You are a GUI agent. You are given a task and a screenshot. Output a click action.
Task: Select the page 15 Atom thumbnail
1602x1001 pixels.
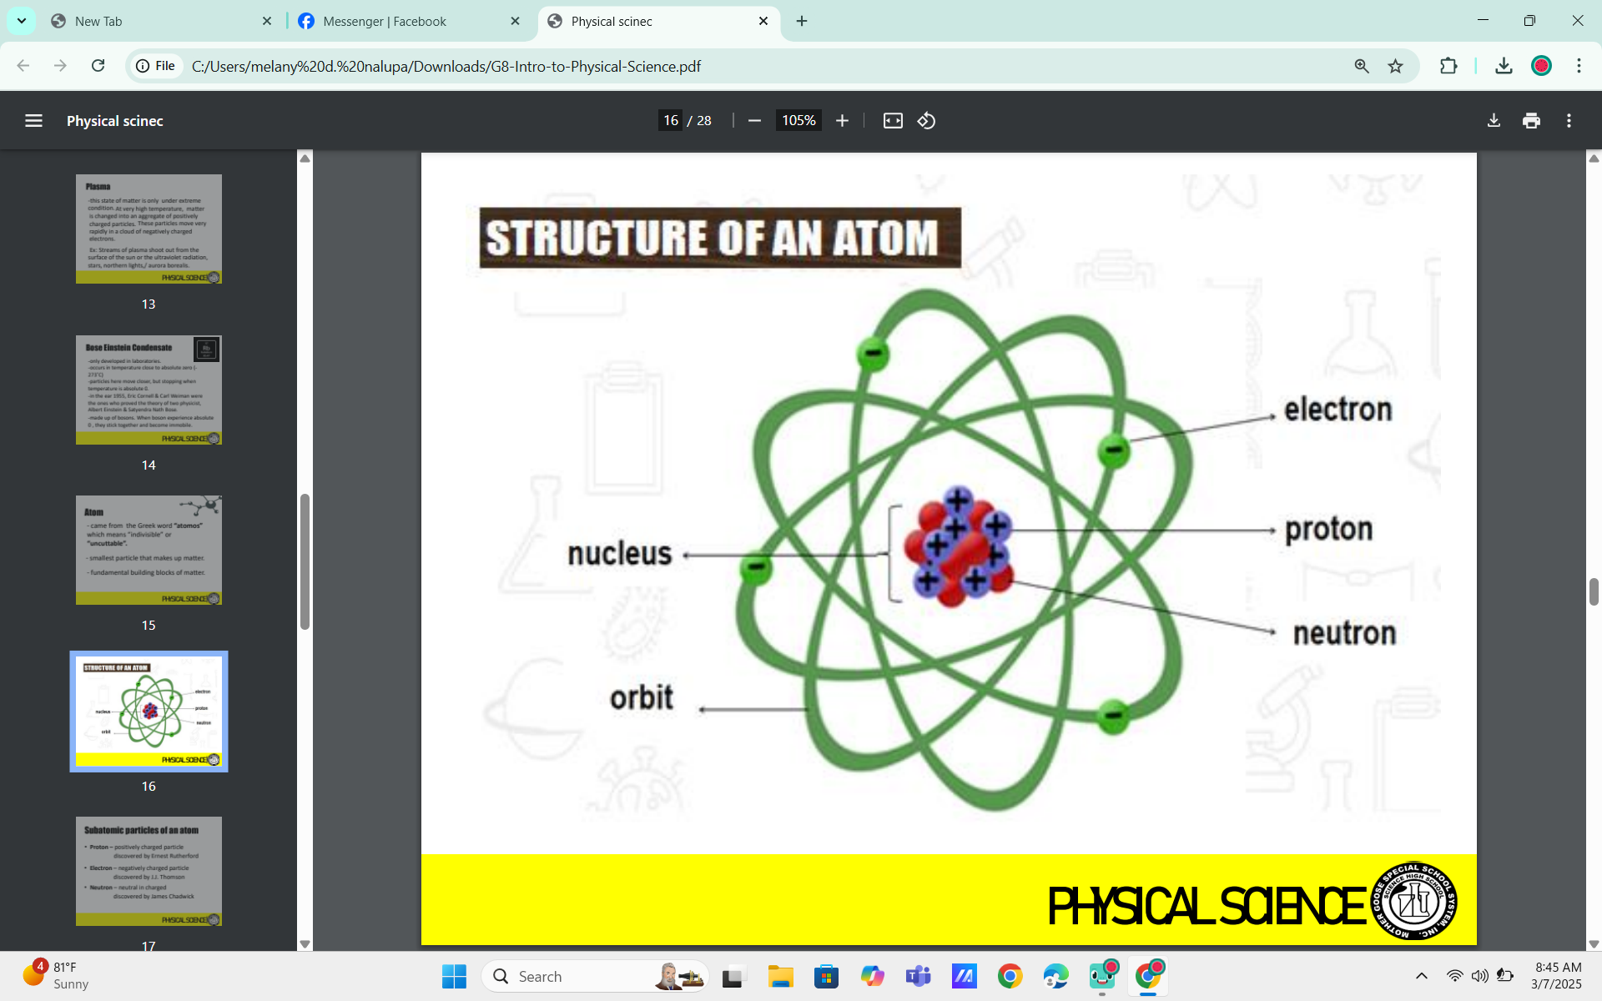(x=149, y=551)
